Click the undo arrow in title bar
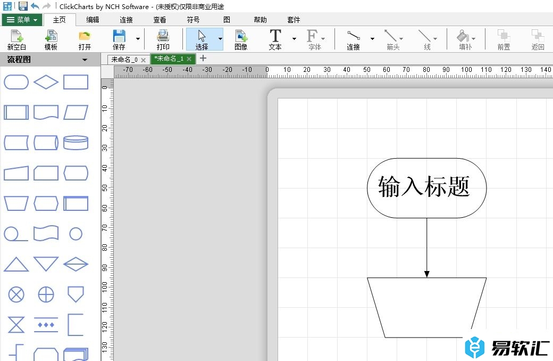This screenshot has height=361, width=553. click(35, 6)
